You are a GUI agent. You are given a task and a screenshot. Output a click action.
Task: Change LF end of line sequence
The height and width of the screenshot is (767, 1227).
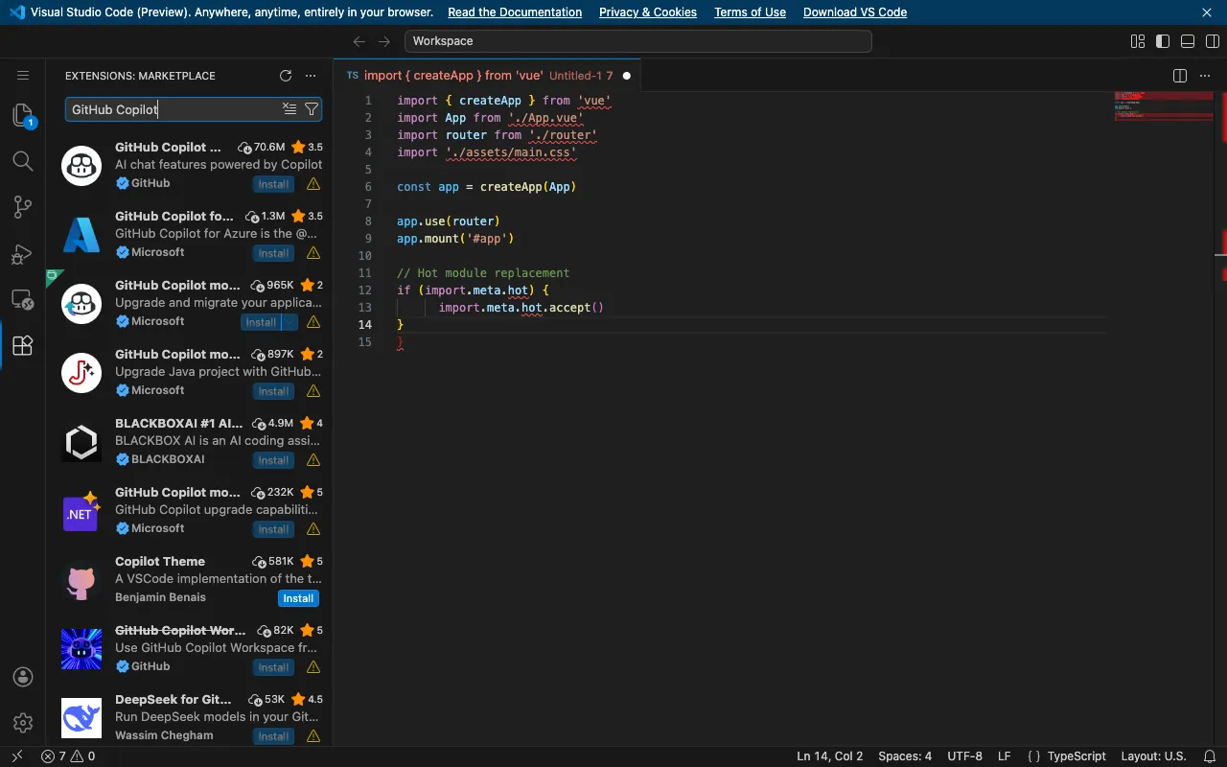click(x=1005, y=756)
